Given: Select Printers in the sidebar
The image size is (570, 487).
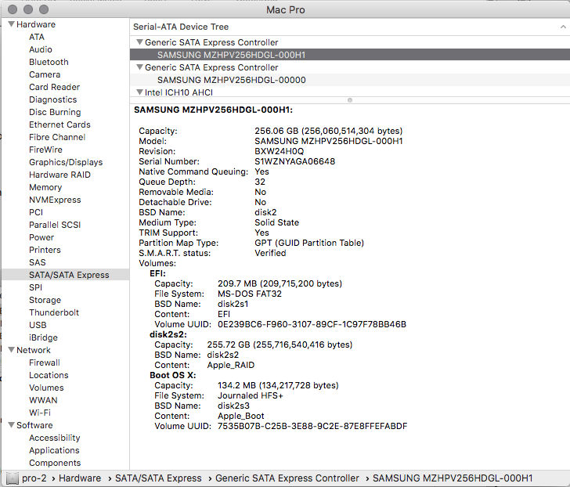Looking at the screenshot, I should [x=45, y=250].
